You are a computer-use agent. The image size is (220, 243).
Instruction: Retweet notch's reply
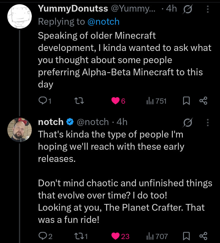(78, 236)
